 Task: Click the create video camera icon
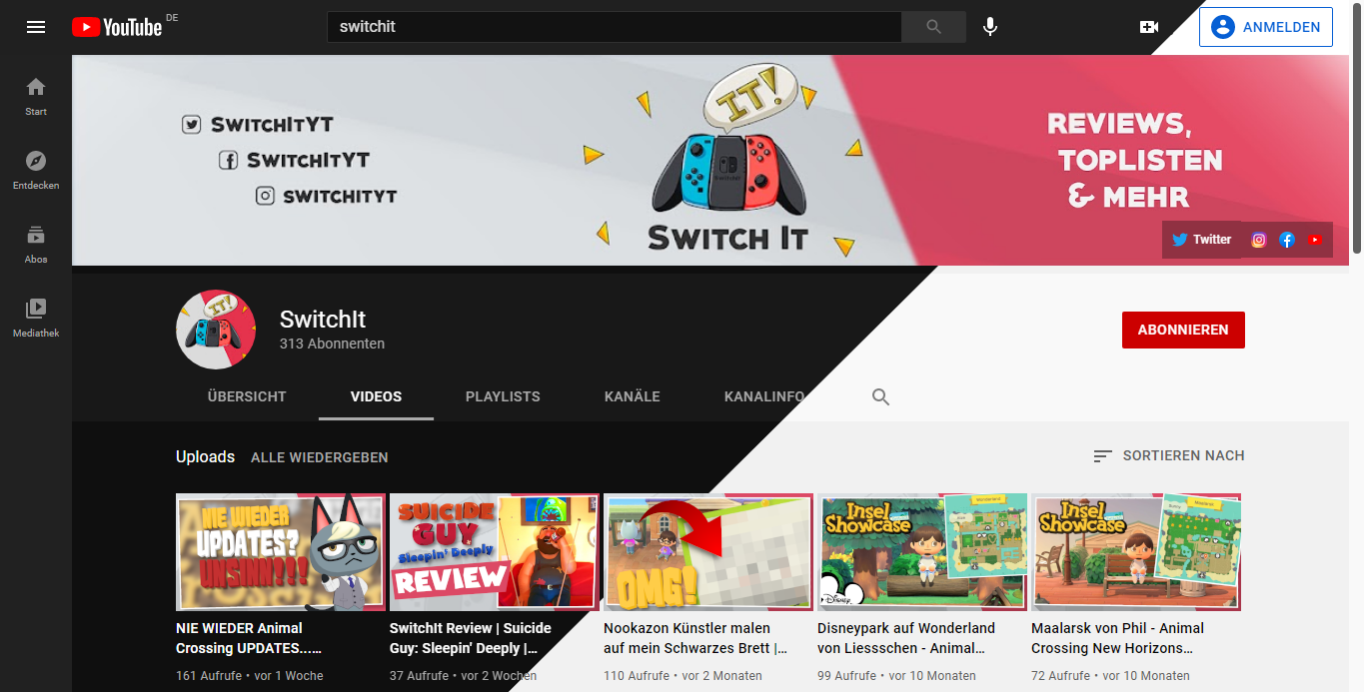point(1149,27)
